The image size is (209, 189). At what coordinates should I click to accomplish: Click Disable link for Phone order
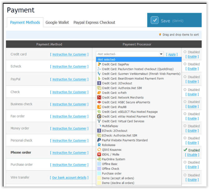tap(192, 155)
